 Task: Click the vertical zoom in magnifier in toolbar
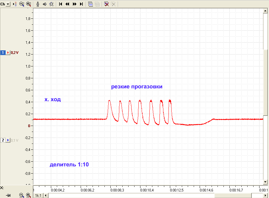tap(29, 4)
